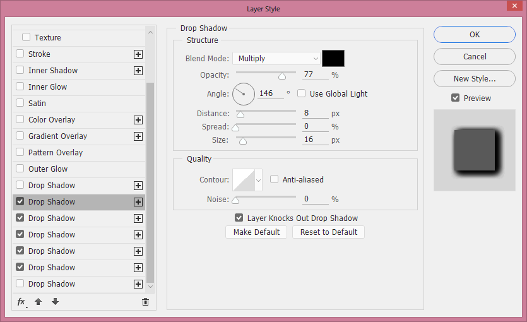Viewport: 527px width, 322px height.
Task: Click the Spread value field
Action: click(316, 126)
